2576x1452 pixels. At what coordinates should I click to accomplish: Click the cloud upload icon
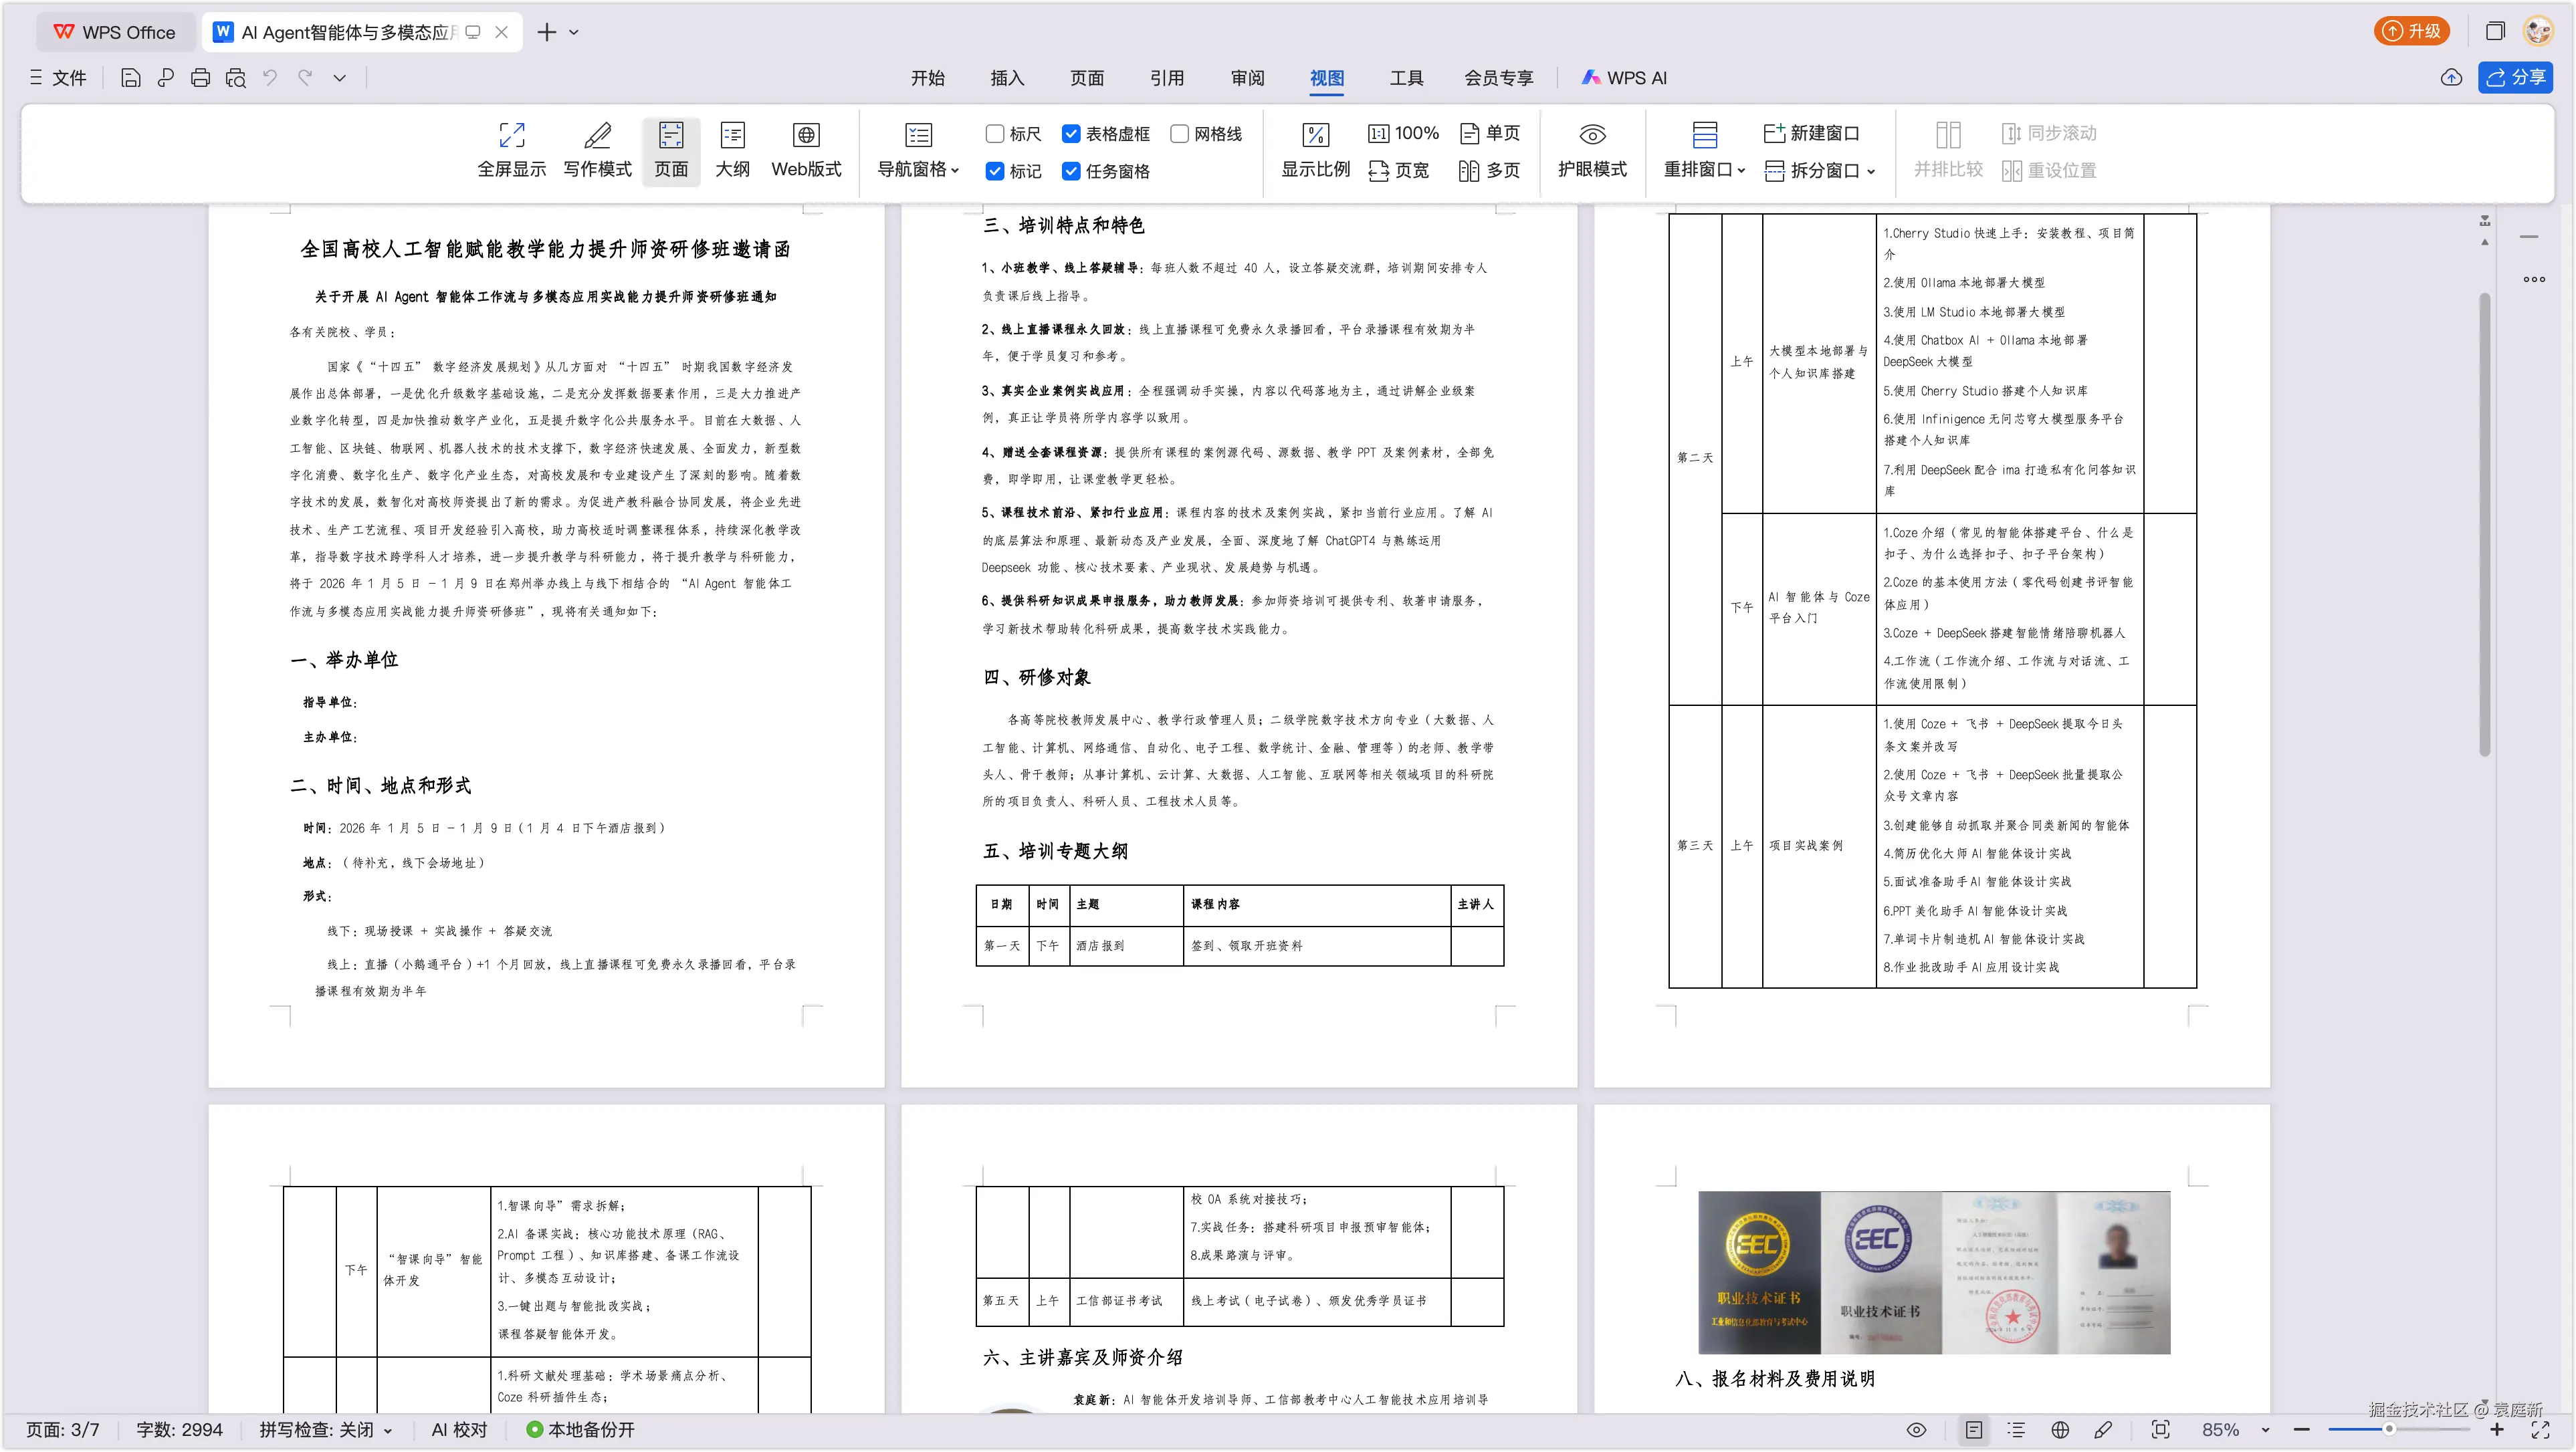2451,78
